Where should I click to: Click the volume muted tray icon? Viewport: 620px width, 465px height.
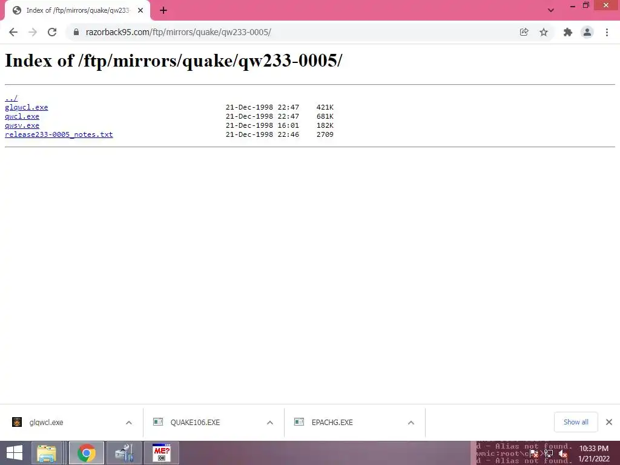(563, 453)
